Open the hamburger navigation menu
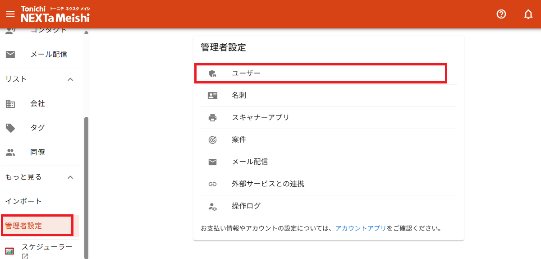 coord(10,14)
